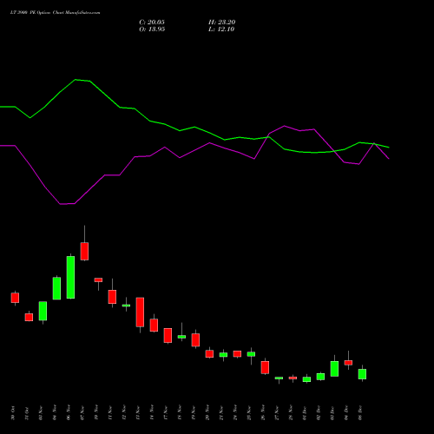The image size is (434, 434).
Task: Click the high value 'H: 23.20'
Action: pyautogui.click(x=221, y=23)
